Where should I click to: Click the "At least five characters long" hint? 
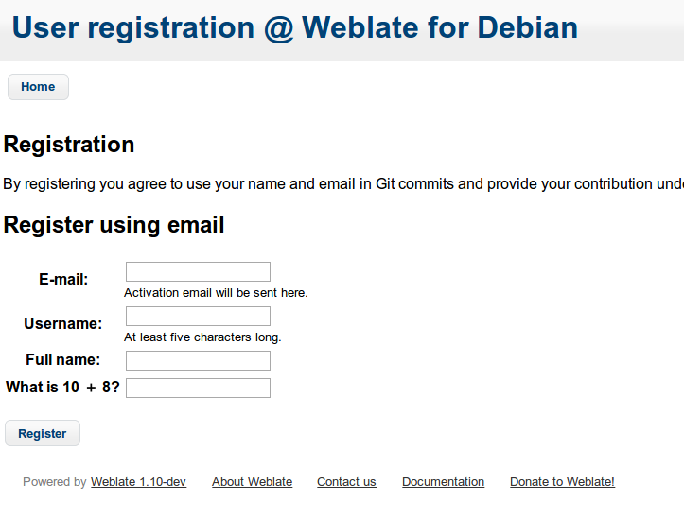pyautogui.click(x=202, y=337)
